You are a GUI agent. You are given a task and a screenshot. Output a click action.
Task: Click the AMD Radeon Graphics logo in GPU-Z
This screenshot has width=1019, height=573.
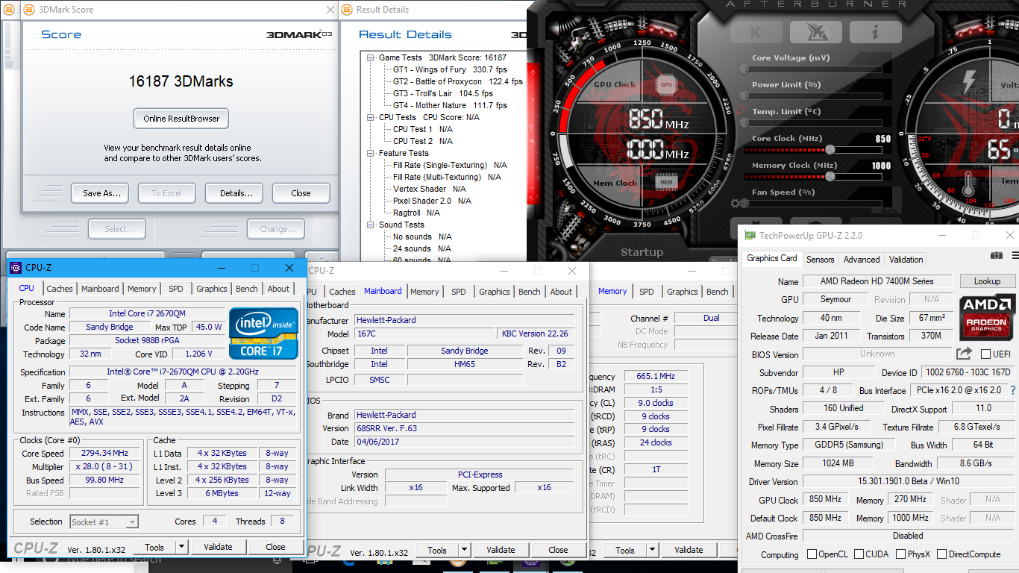(x=988, y=316)
